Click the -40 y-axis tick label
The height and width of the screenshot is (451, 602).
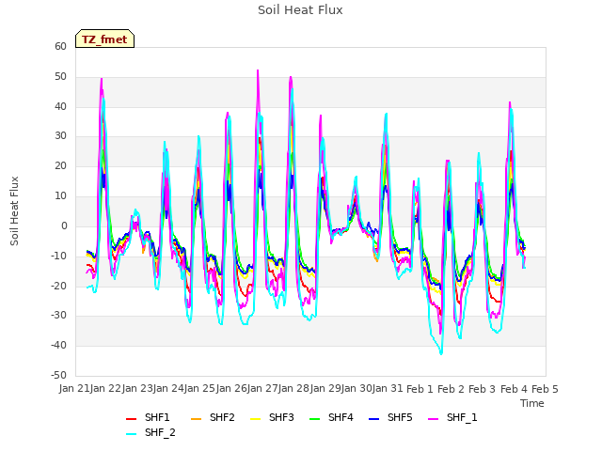coord(59,346)
